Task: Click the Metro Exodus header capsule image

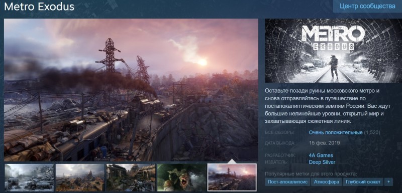Action: [333, 51]
